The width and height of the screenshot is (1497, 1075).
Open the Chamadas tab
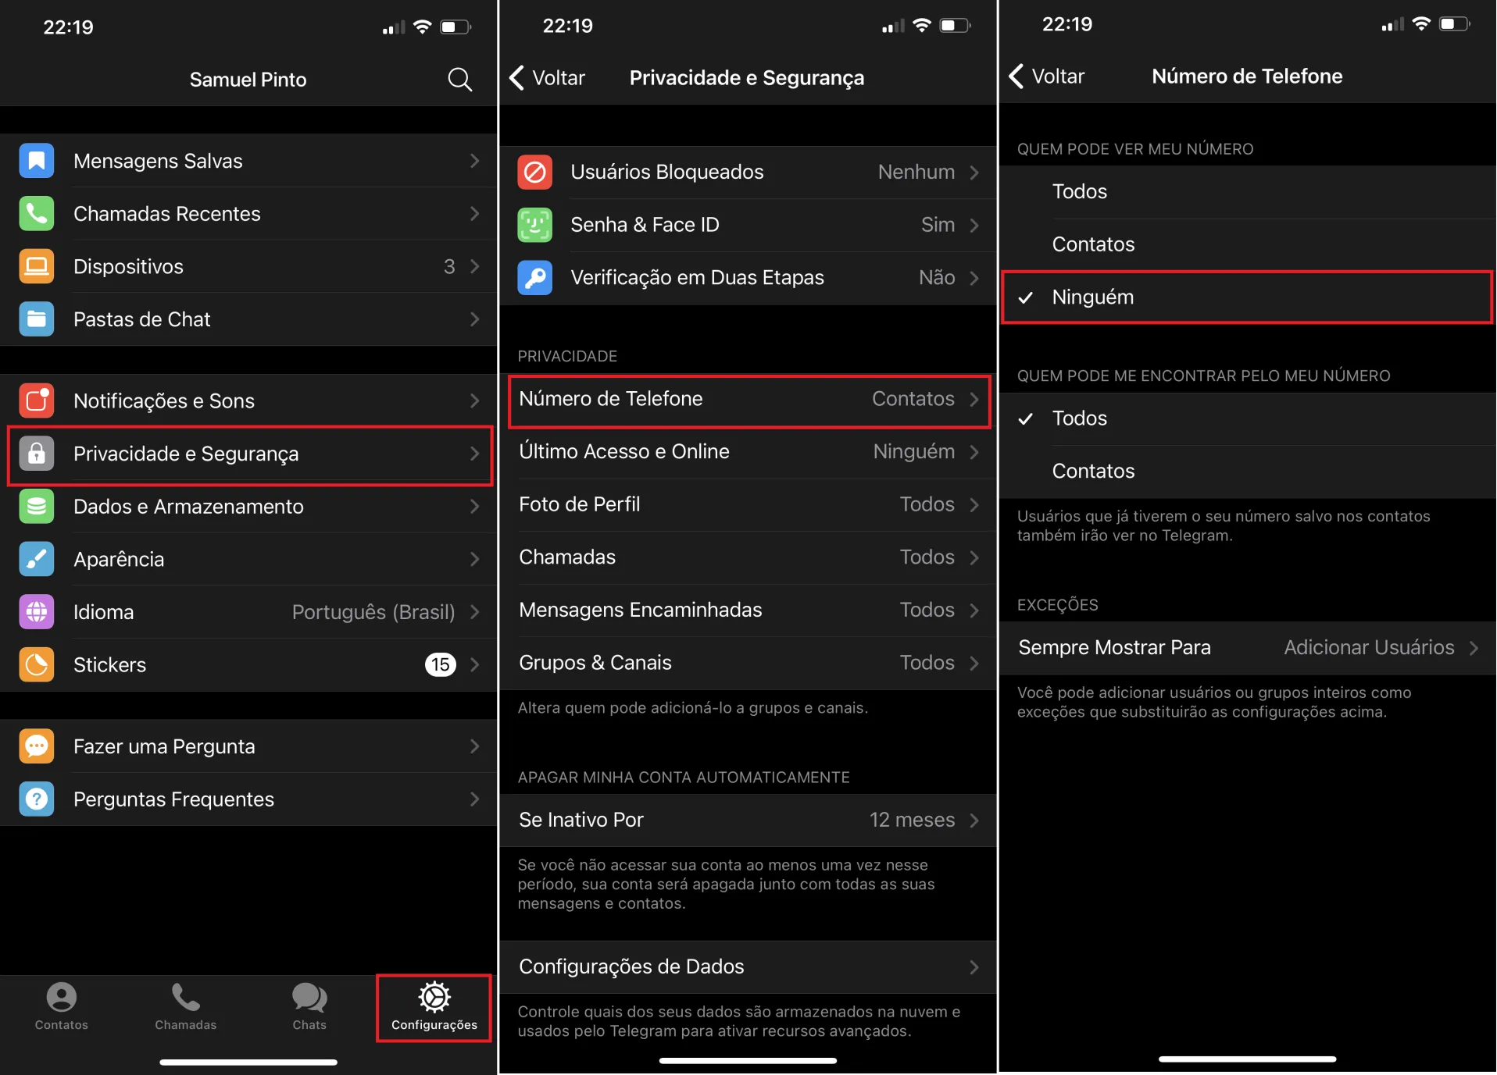pos(185,1007)
